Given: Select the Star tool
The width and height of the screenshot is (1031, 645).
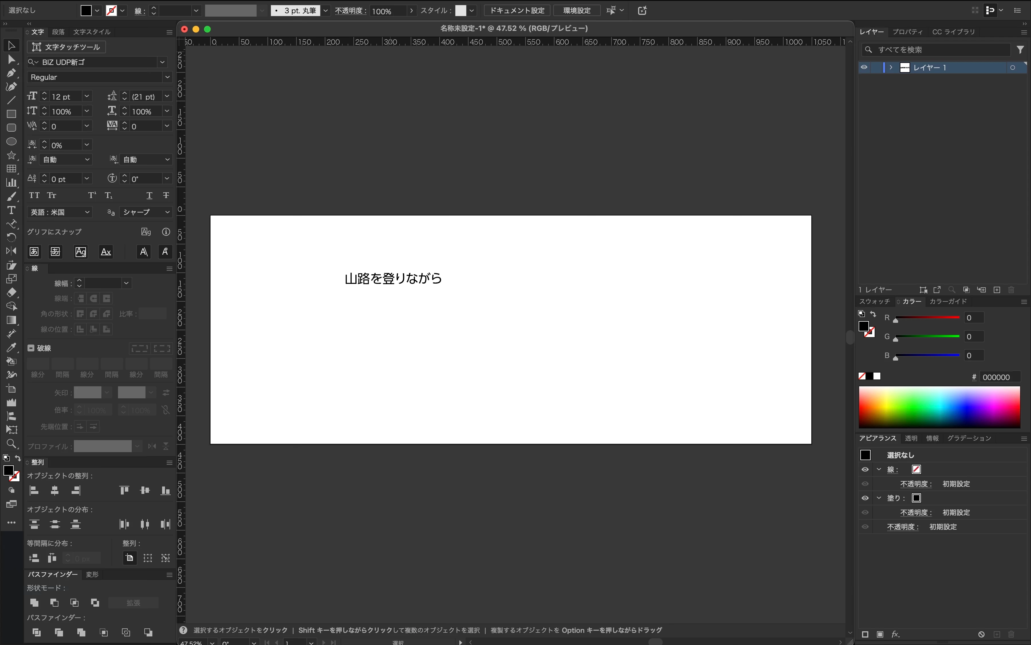Looking at the screenshot, I should pyautogui.click(x=11, y=155).
